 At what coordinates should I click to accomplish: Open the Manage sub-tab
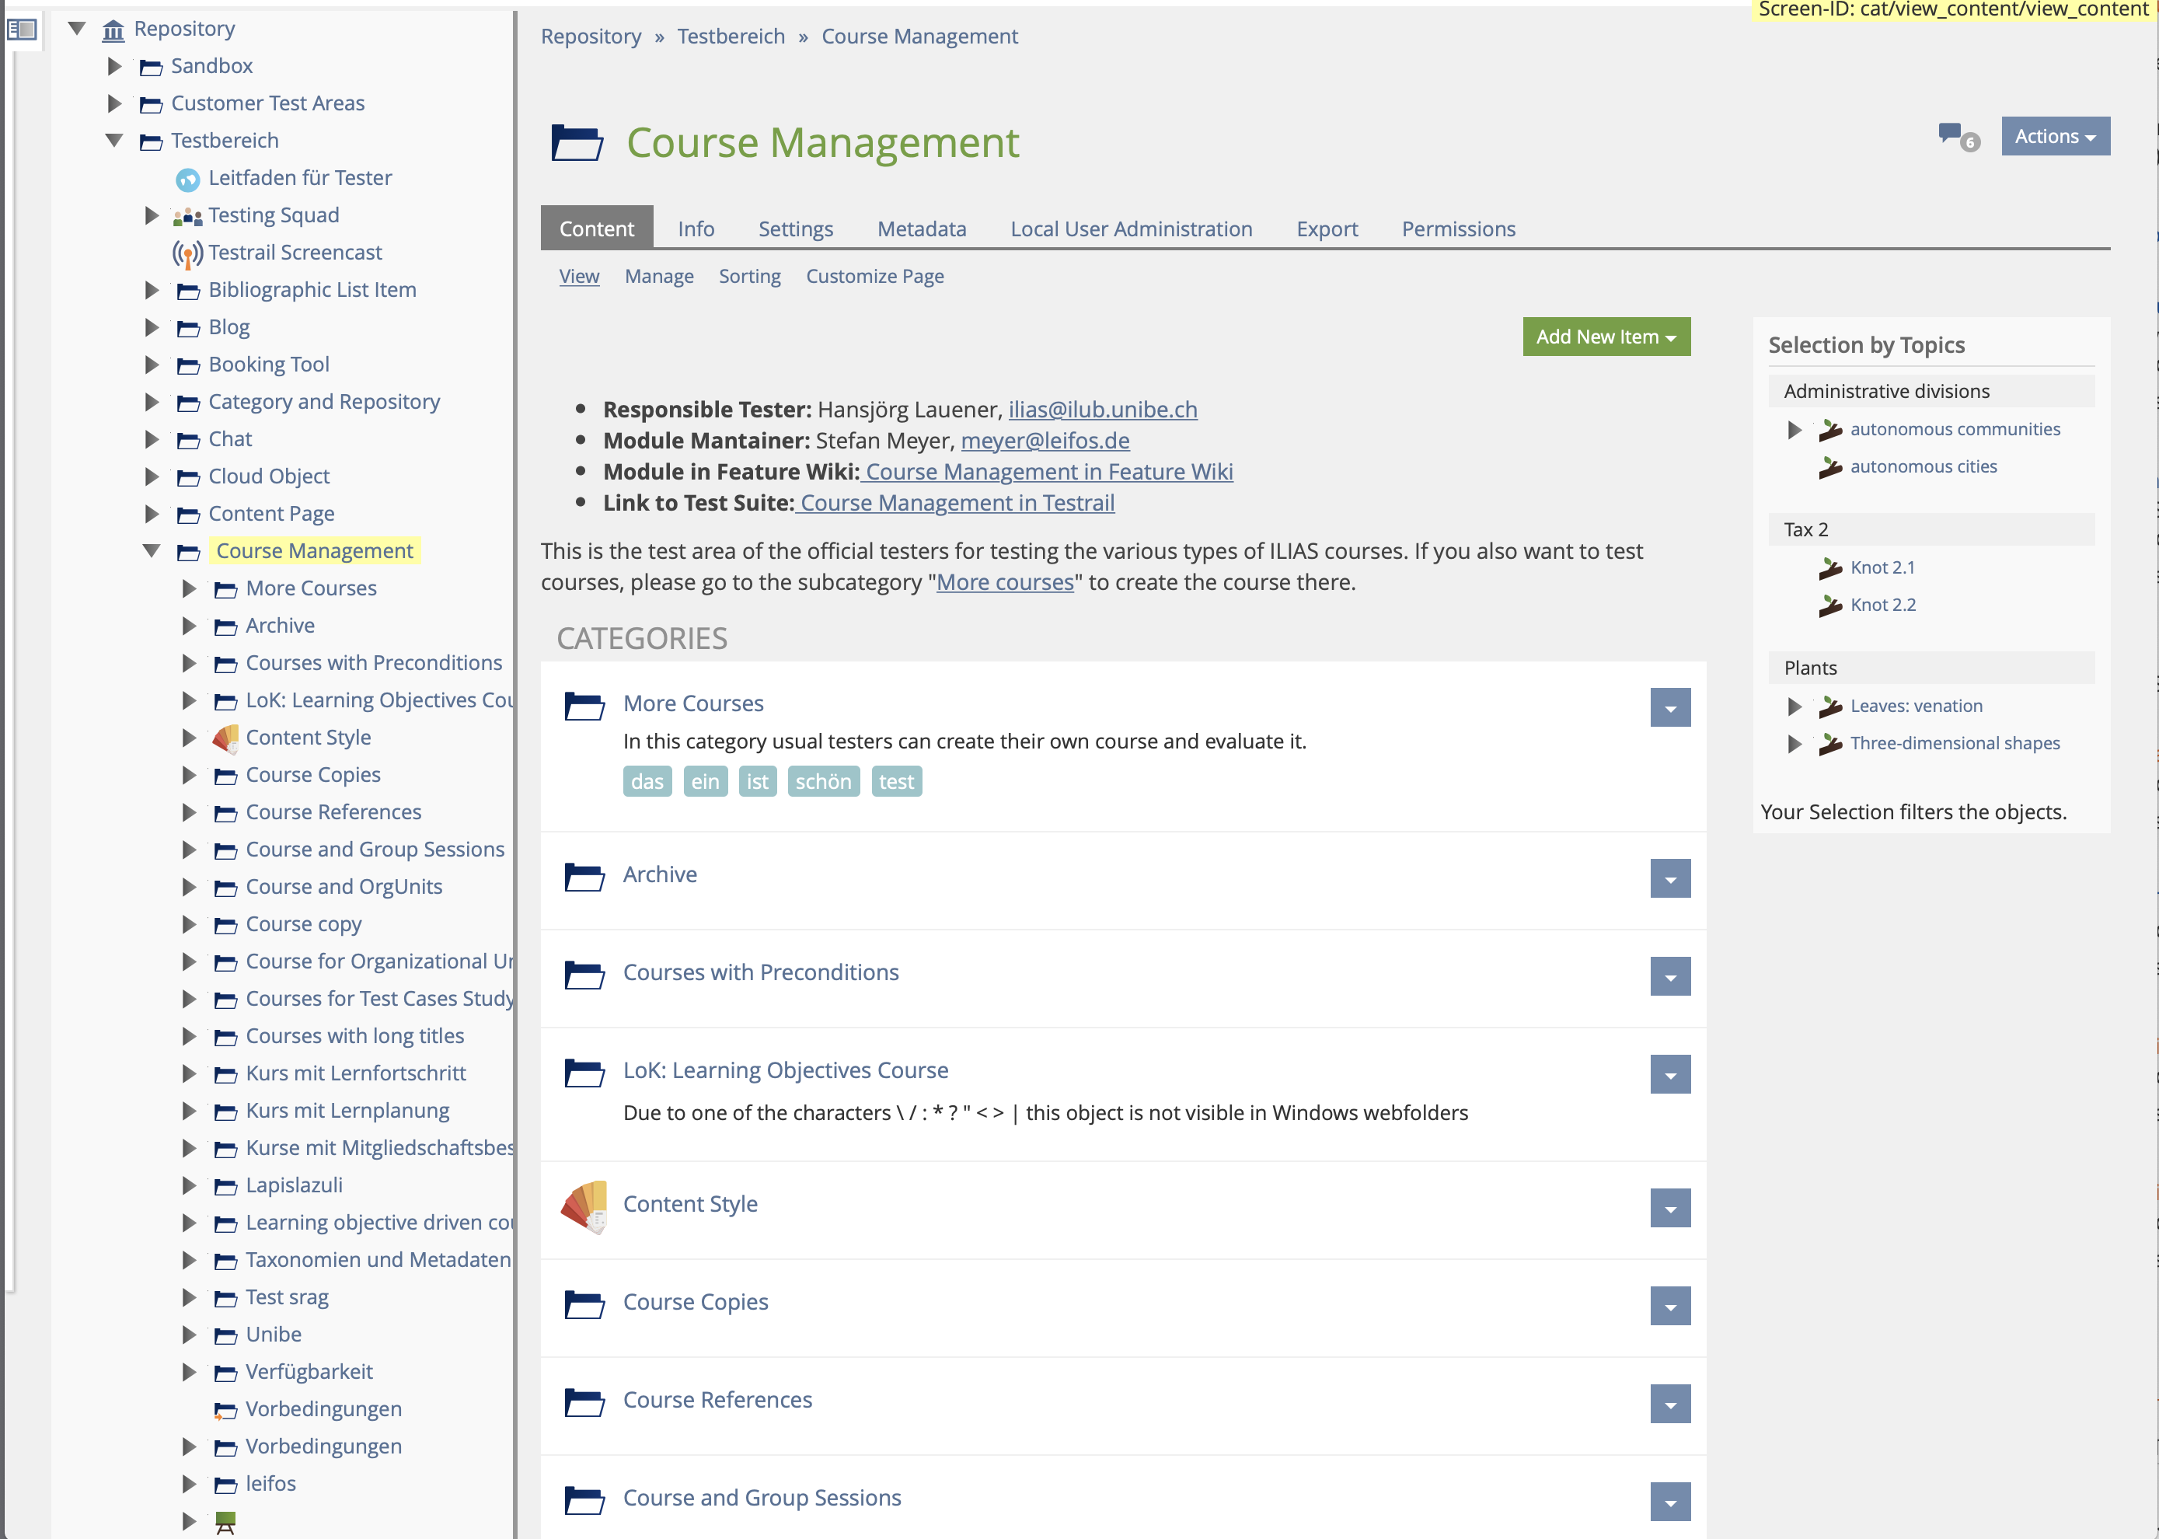(658, 277)
